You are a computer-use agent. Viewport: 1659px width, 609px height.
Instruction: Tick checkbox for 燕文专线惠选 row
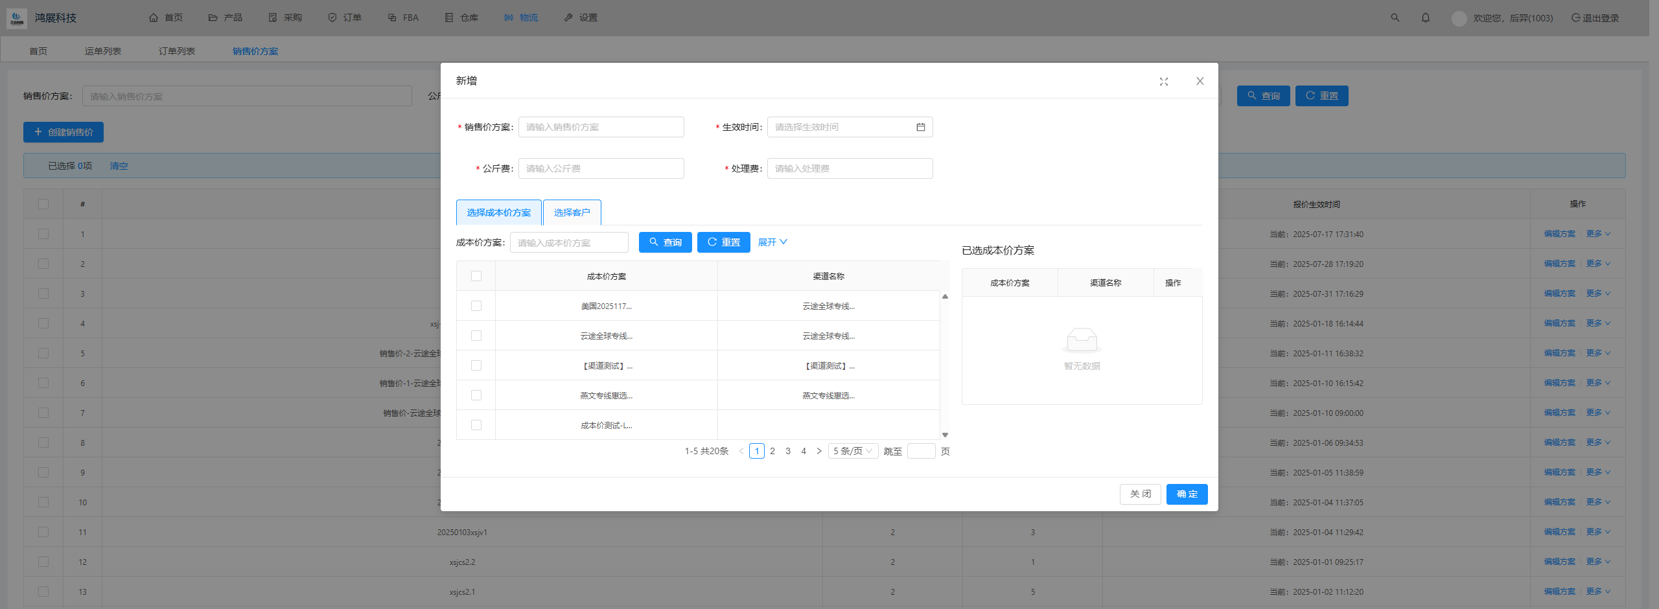(476, 395)
